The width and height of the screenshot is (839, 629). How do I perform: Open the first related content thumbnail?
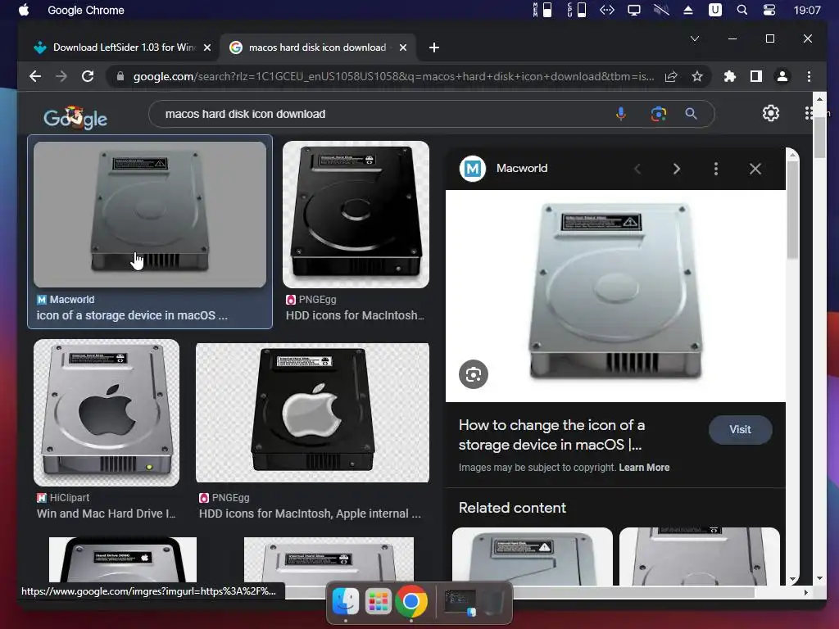pyautogui.click(x=533, y=556)
